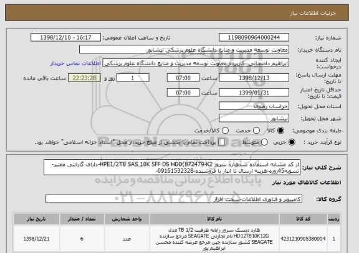Select the کالا radio button
The image size is (359, 253).
pos(280,131)
